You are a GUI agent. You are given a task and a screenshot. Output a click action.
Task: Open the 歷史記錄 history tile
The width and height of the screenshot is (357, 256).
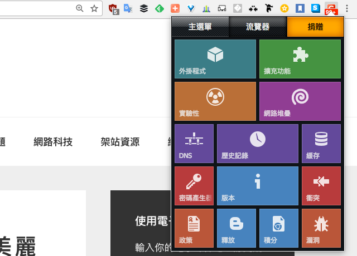(257, 144)
